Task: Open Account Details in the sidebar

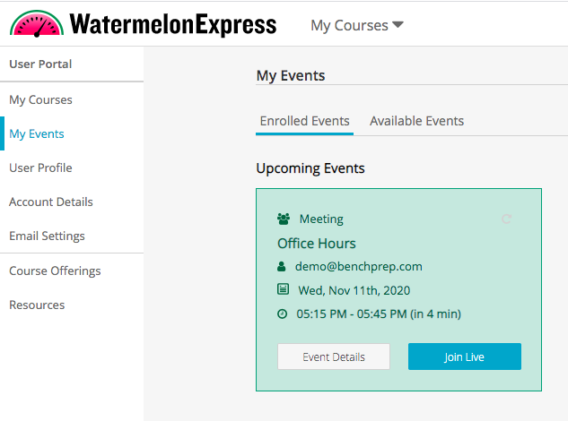Action: 51,202
